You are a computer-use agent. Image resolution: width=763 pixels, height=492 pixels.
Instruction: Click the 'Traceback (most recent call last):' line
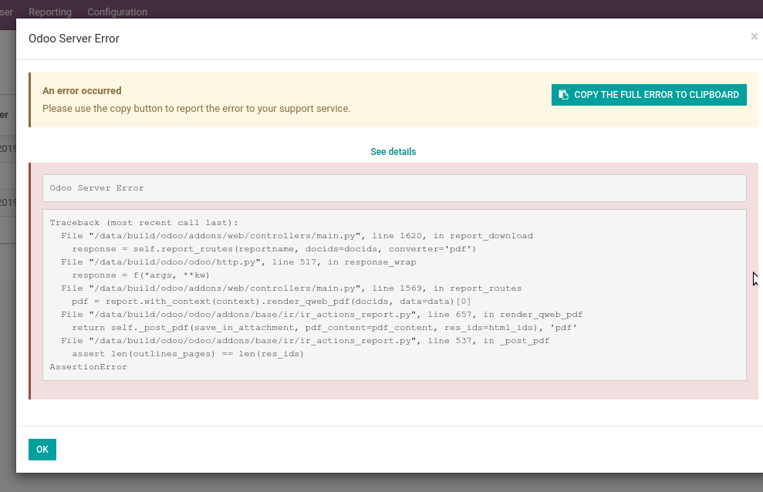(x=144, y=223)
